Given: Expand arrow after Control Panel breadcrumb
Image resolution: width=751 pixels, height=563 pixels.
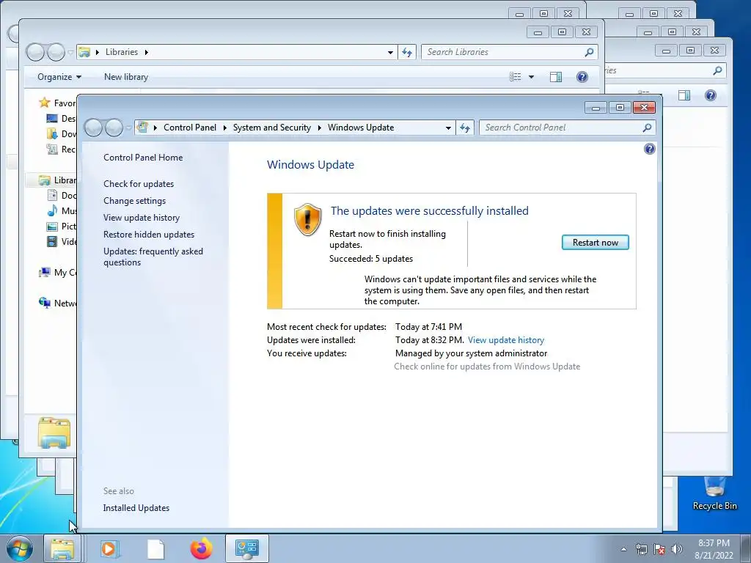Looking at the screenshot, I should pyautogui.click(x=224, y=128).
